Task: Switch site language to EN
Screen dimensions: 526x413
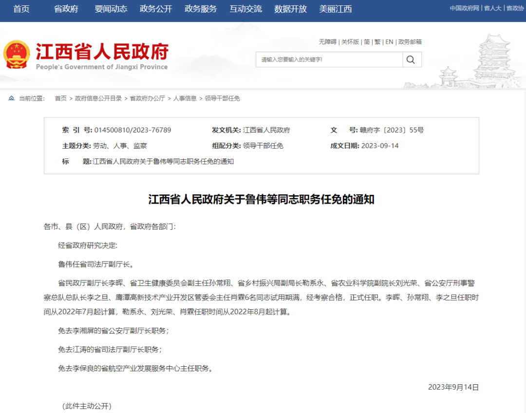Action: point(389,42)
